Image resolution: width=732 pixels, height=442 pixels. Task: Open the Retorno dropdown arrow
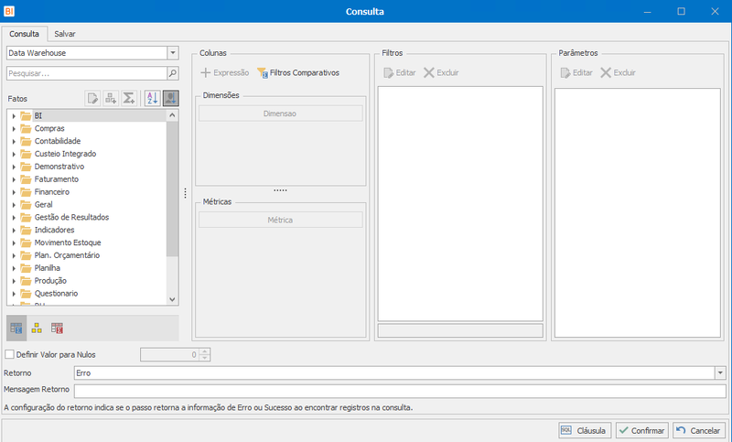click(720, 372)
